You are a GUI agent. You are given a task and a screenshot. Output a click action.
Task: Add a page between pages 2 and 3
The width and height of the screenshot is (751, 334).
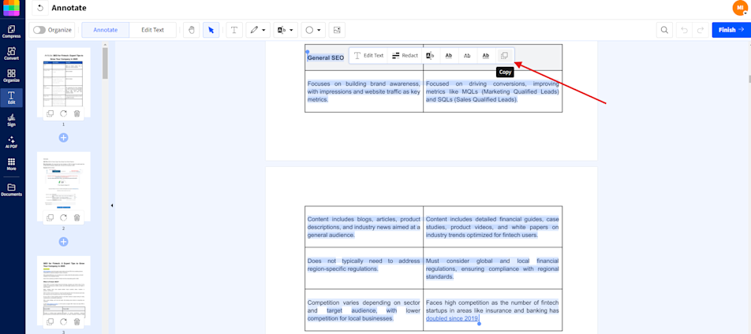(x=63, y=242)
